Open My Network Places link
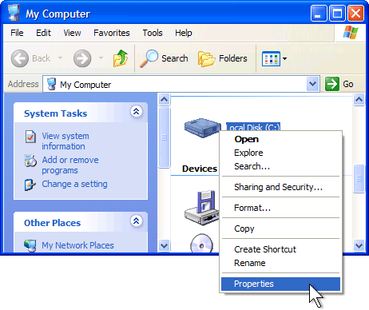 77,245
